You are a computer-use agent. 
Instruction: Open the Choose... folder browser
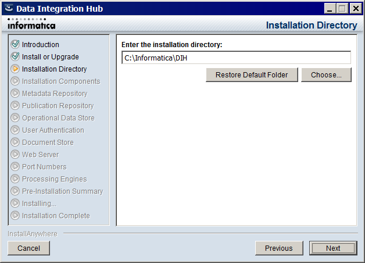click(326, 75)
